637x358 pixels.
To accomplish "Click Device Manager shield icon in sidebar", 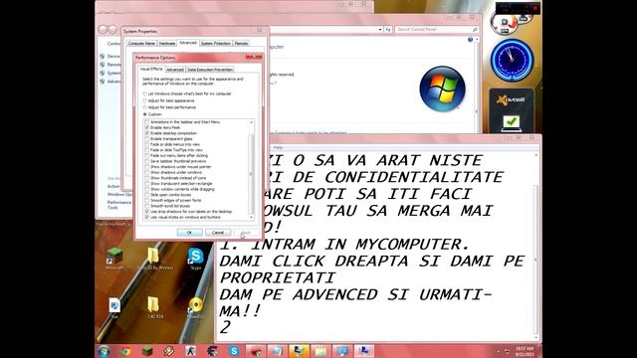I will pyautogui.click(x=103, y=56).
